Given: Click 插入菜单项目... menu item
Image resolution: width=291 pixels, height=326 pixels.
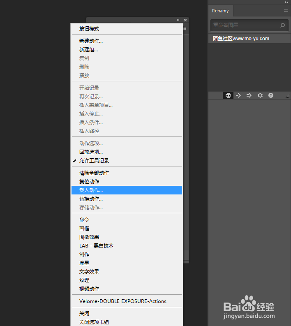Looking at the screenshot, I should pyautogui.click(x=127, y=105).
